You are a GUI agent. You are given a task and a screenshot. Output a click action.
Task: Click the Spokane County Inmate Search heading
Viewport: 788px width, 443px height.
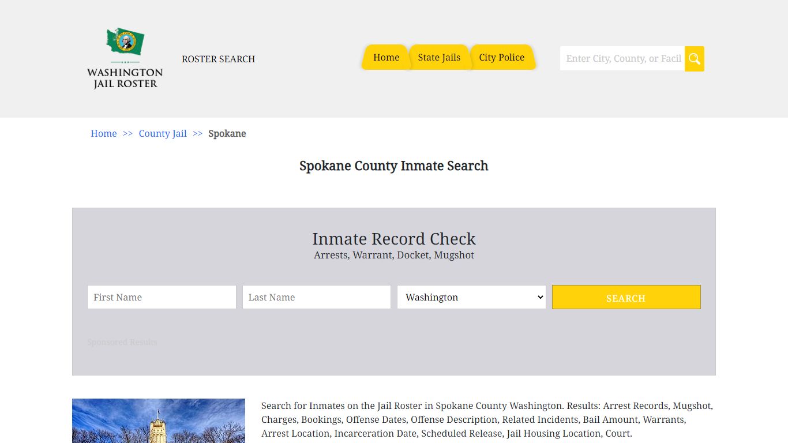tap(394, 166)
